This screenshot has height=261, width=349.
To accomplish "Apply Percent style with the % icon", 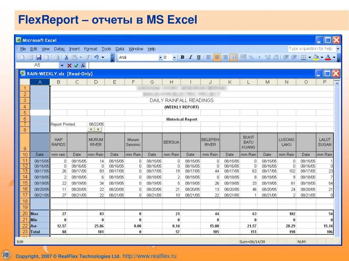I will [x=251, y=57].
